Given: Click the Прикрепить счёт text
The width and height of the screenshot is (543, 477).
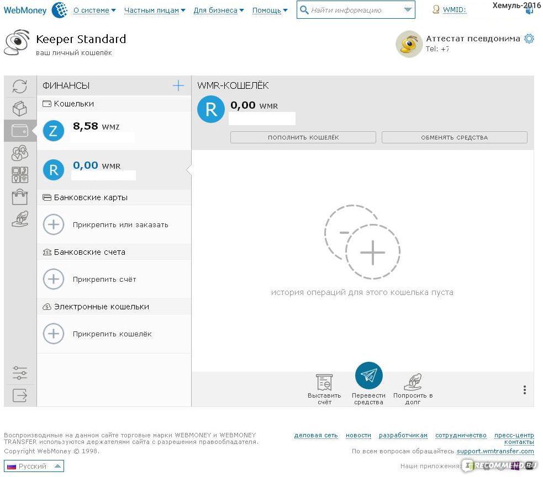Looking at the screenshot, I should (x=104, y=279).
